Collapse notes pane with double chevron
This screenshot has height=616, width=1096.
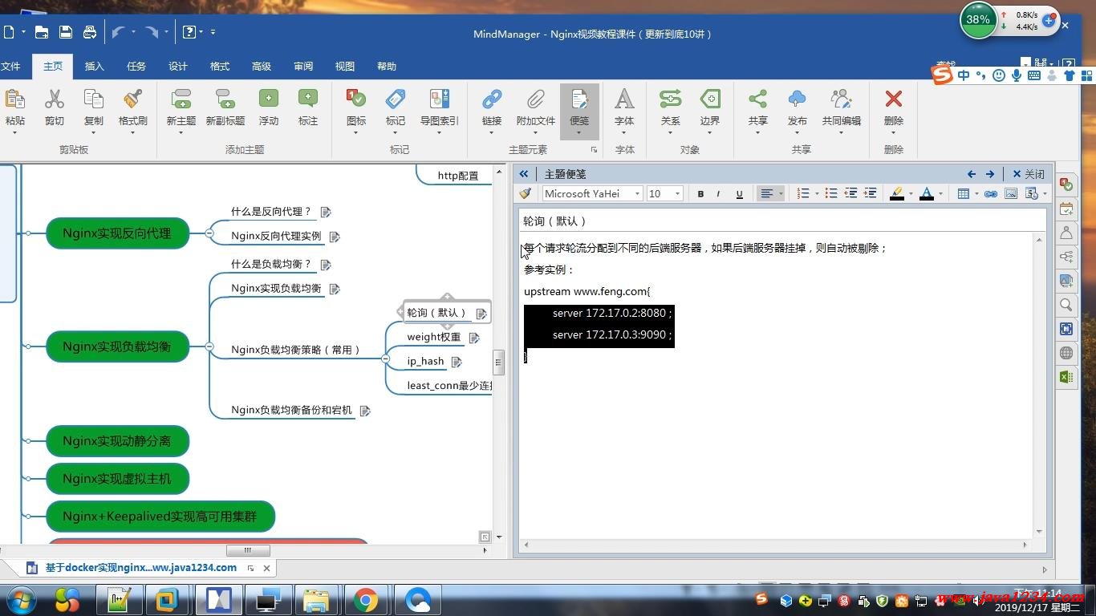[x=524, y=174]
